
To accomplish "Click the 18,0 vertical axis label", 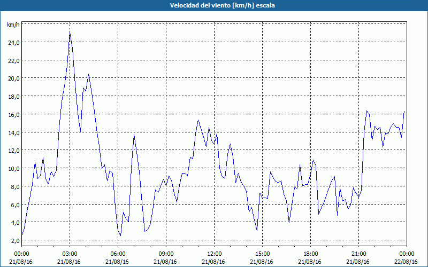I will [14, 97].
